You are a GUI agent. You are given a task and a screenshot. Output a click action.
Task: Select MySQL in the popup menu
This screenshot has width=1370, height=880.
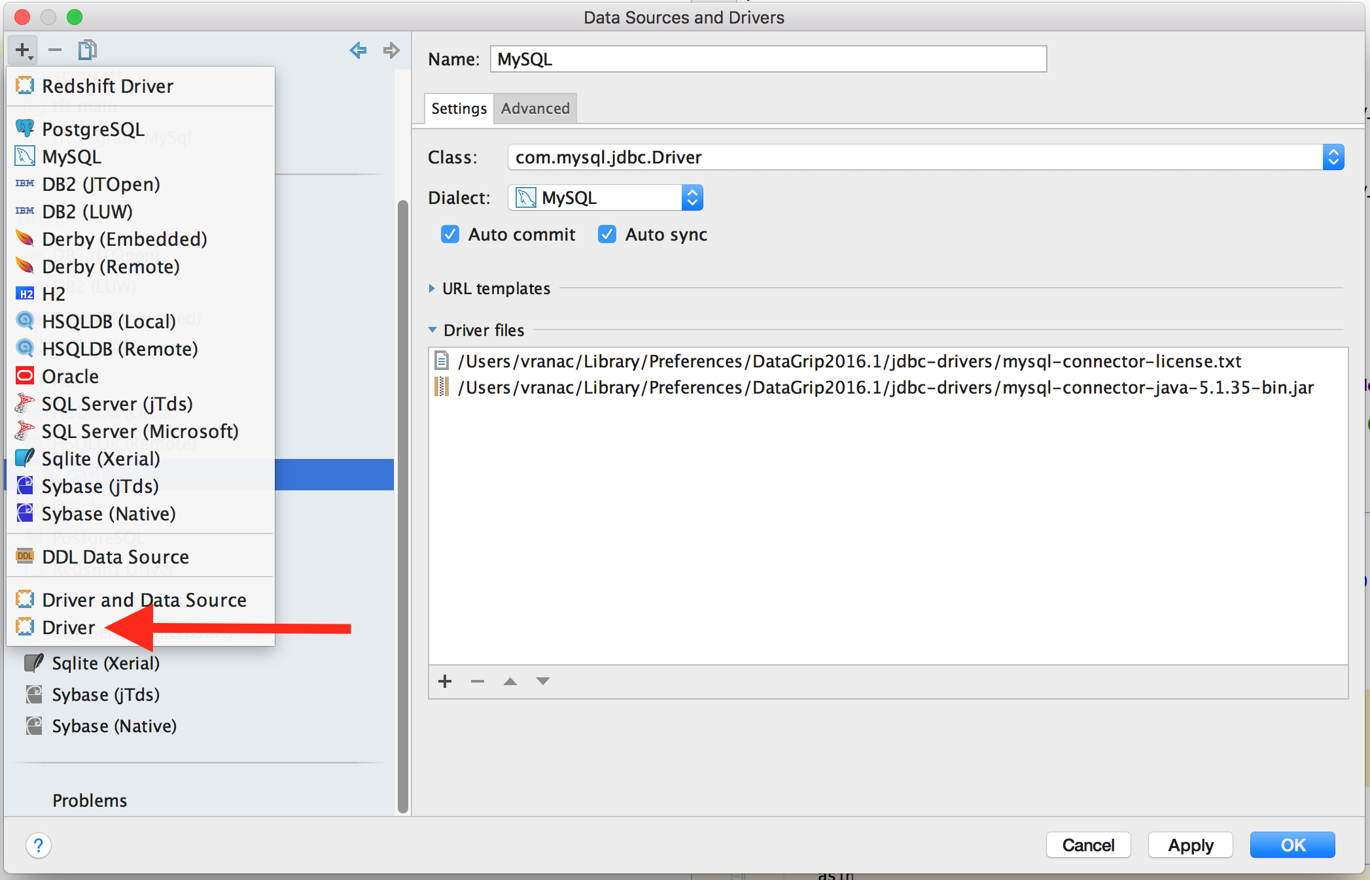tap(141, 156)
